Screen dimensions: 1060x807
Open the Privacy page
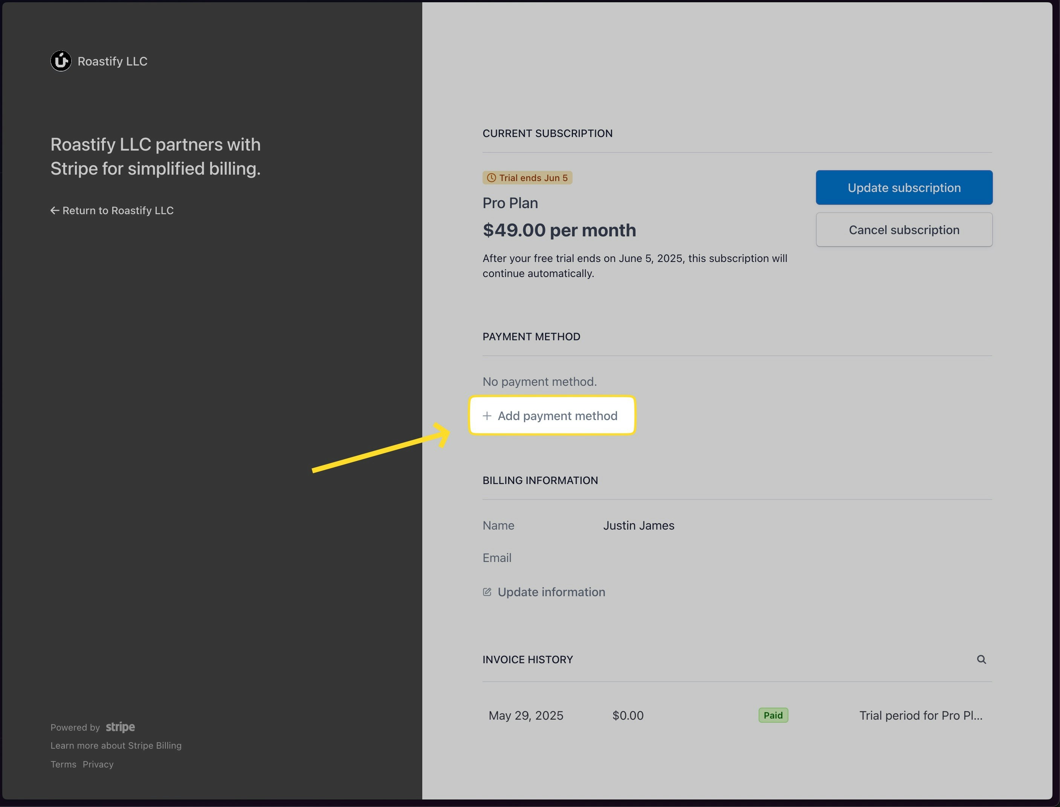pyautogui.click(x=98, y=764)
